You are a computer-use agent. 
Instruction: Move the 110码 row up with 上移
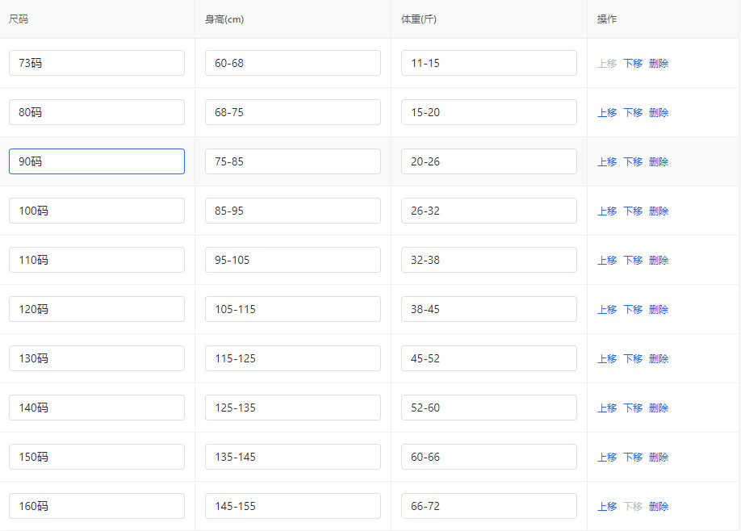607,261
